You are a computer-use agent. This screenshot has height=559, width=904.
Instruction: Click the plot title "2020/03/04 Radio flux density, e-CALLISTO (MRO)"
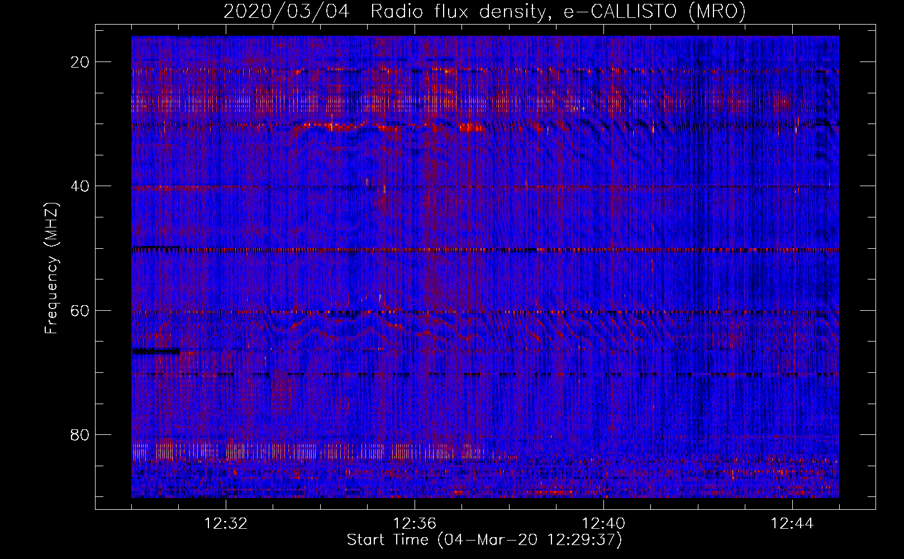point(484,11)
